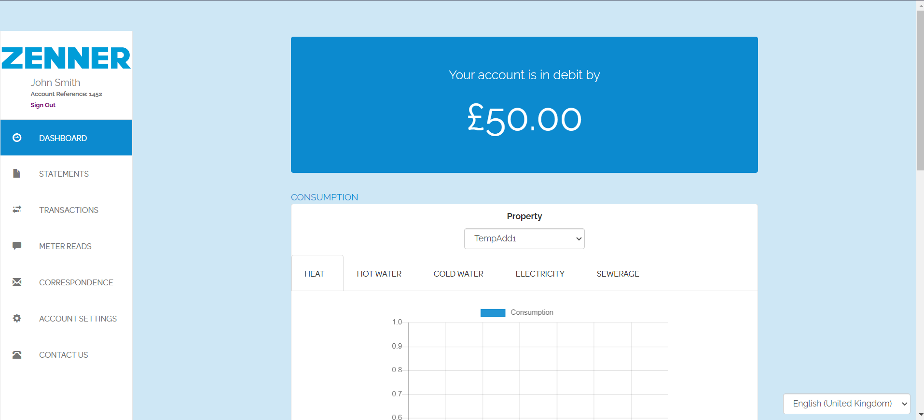This screenshot has height=420, width=924.
Task: Switch to the Hot Water tab
Action: click(379, 274)
